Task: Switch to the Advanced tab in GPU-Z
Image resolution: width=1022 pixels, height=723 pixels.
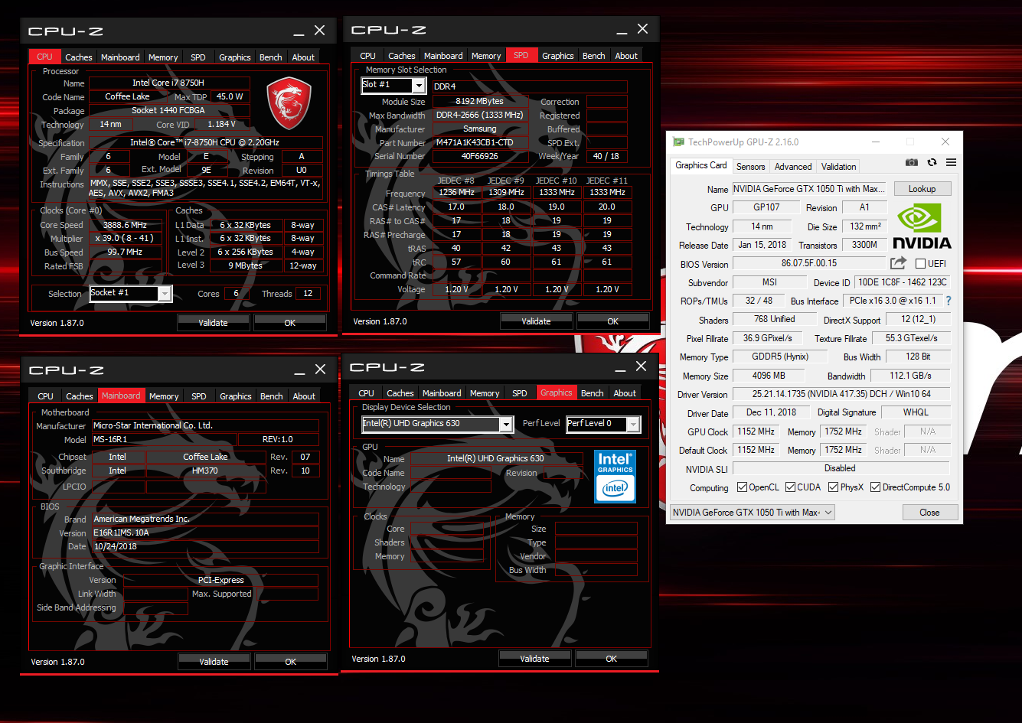Action: point(793,167)
